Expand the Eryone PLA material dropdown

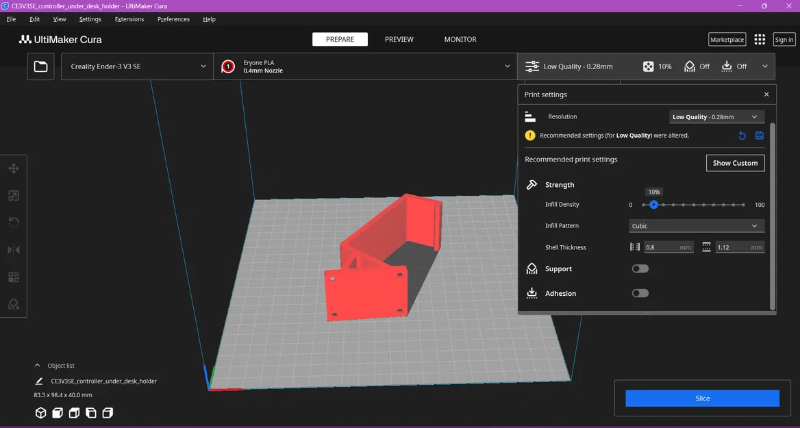tap(365, 66)
